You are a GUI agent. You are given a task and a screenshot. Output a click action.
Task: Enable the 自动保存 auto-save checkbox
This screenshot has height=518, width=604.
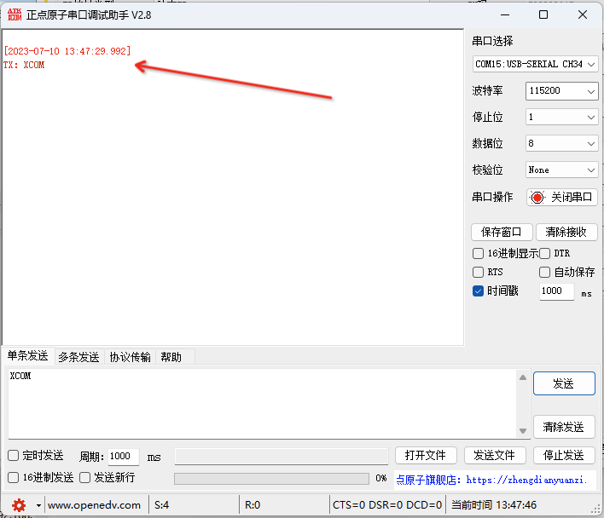pos(544,273)
